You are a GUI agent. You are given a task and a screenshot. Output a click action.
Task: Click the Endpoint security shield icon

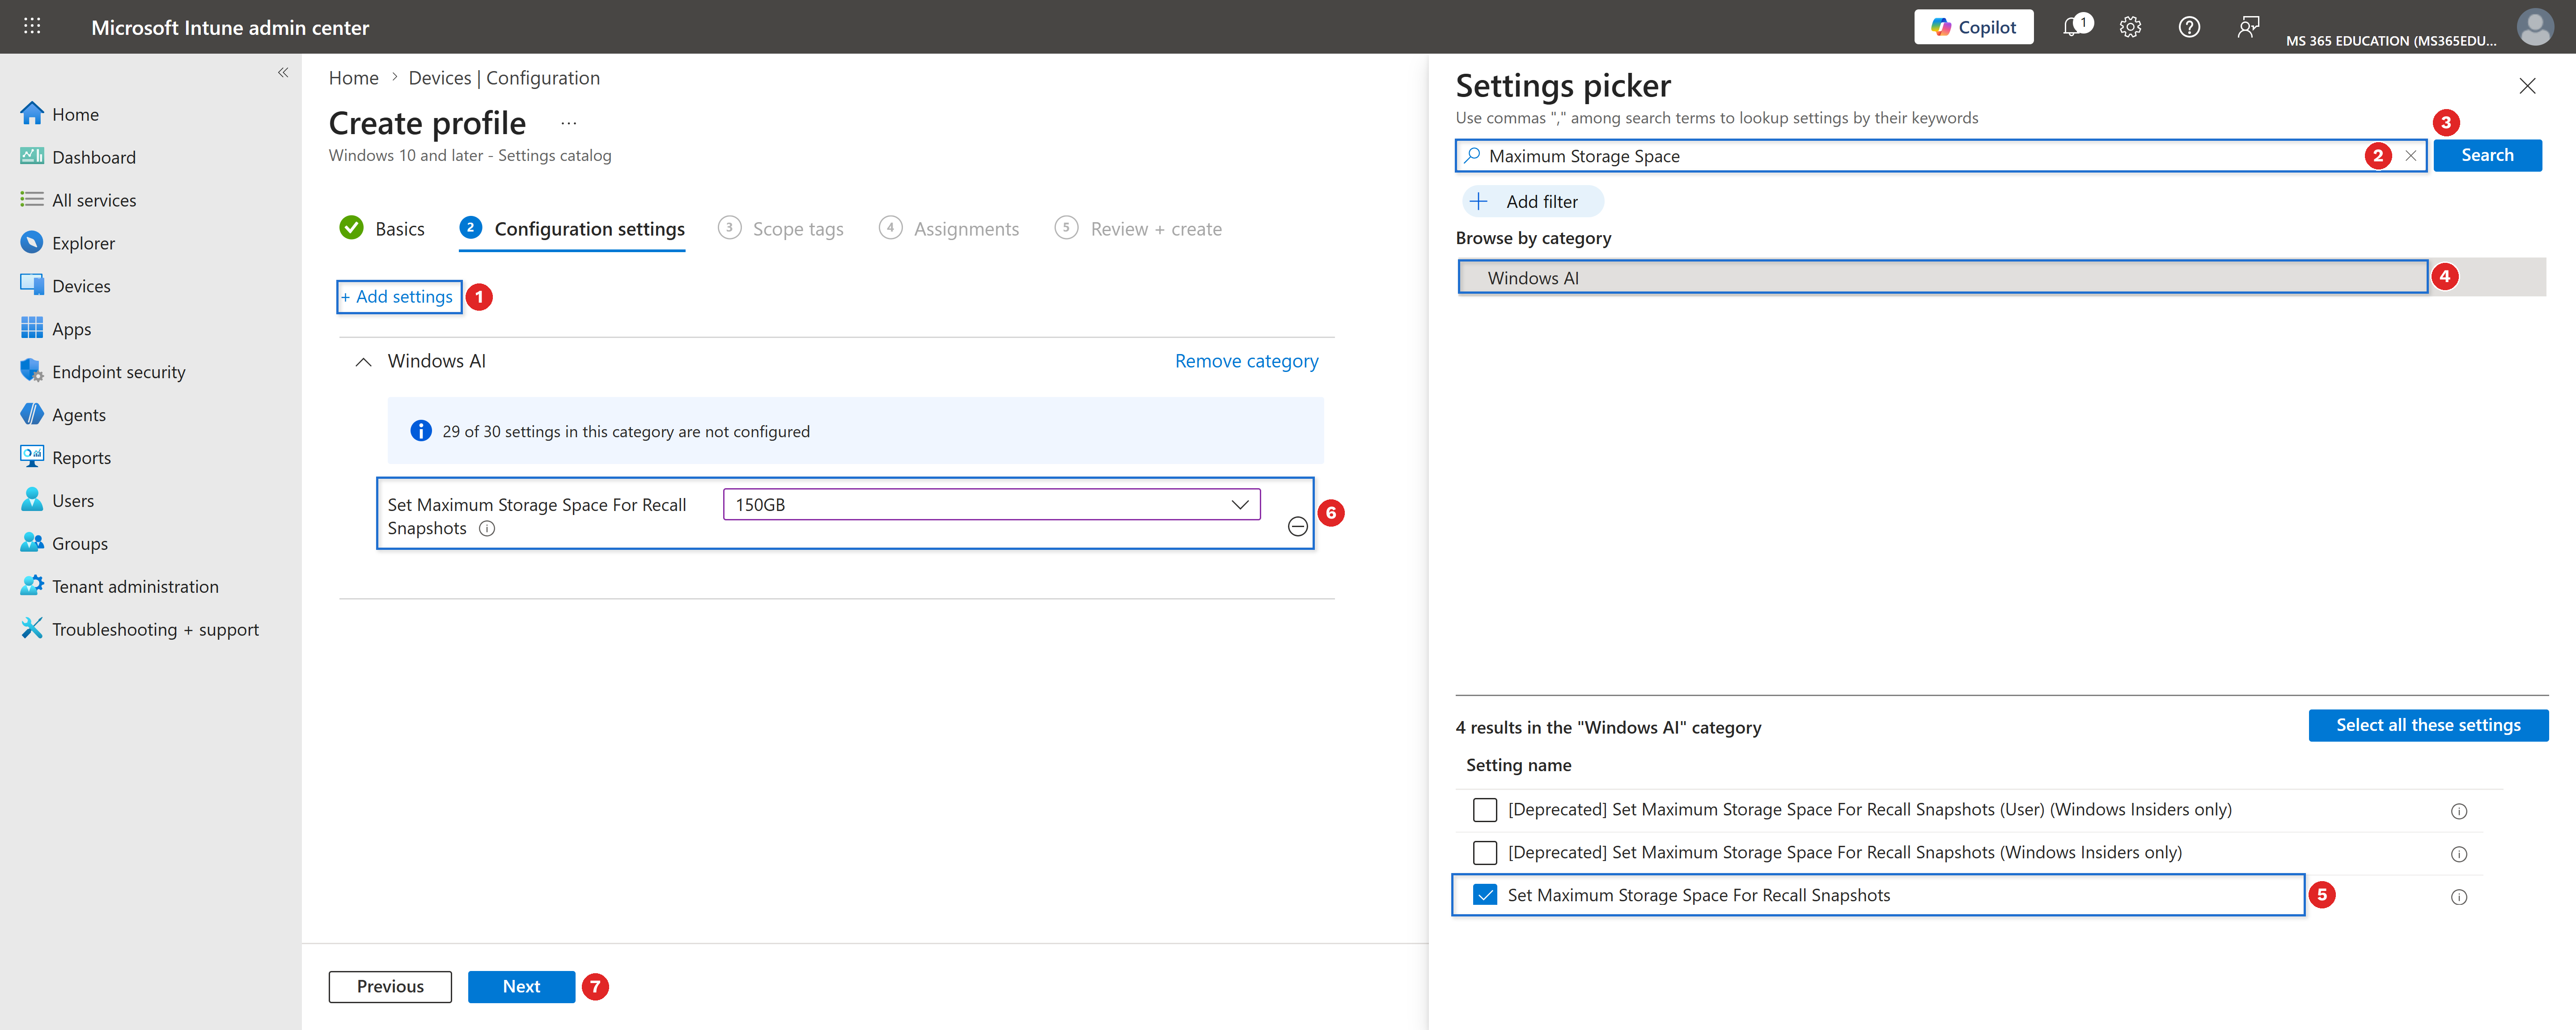tap(32, 371)
